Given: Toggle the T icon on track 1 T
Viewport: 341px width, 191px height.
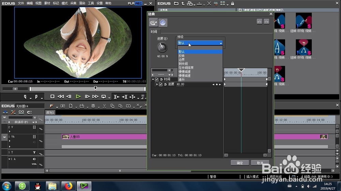Looking at the screenshot, I should (x=34, y=152).
